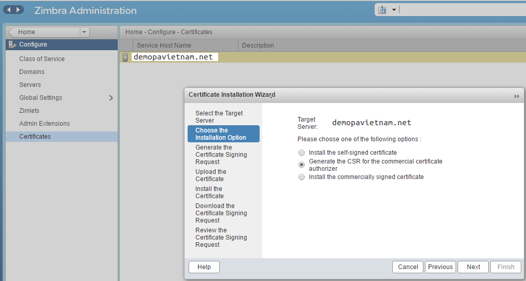526x281 pixels.
Task: Open Global Settings in the sidebar
Action: [40, 98]
